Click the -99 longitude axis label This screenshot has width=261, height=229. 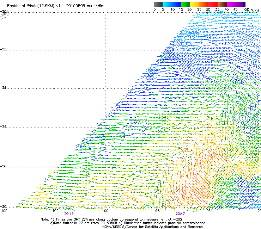[x=105, y=211]
